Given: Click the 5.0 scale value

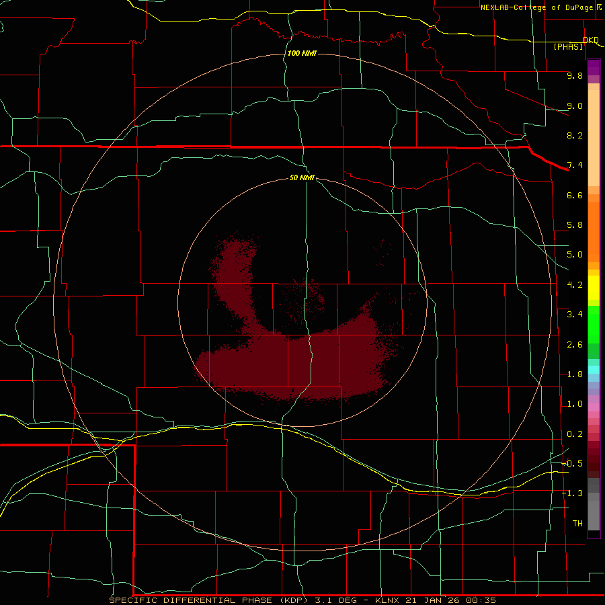Looking at the screenshot, I should click(575, 255).
